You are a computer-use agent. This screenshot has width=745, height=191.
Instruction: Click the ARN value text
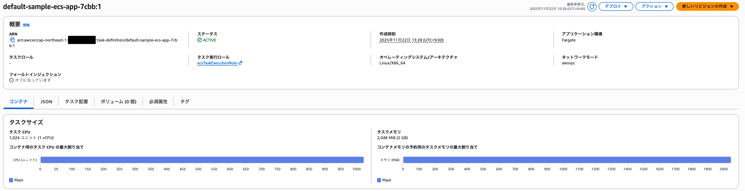[x=93, y=43]
